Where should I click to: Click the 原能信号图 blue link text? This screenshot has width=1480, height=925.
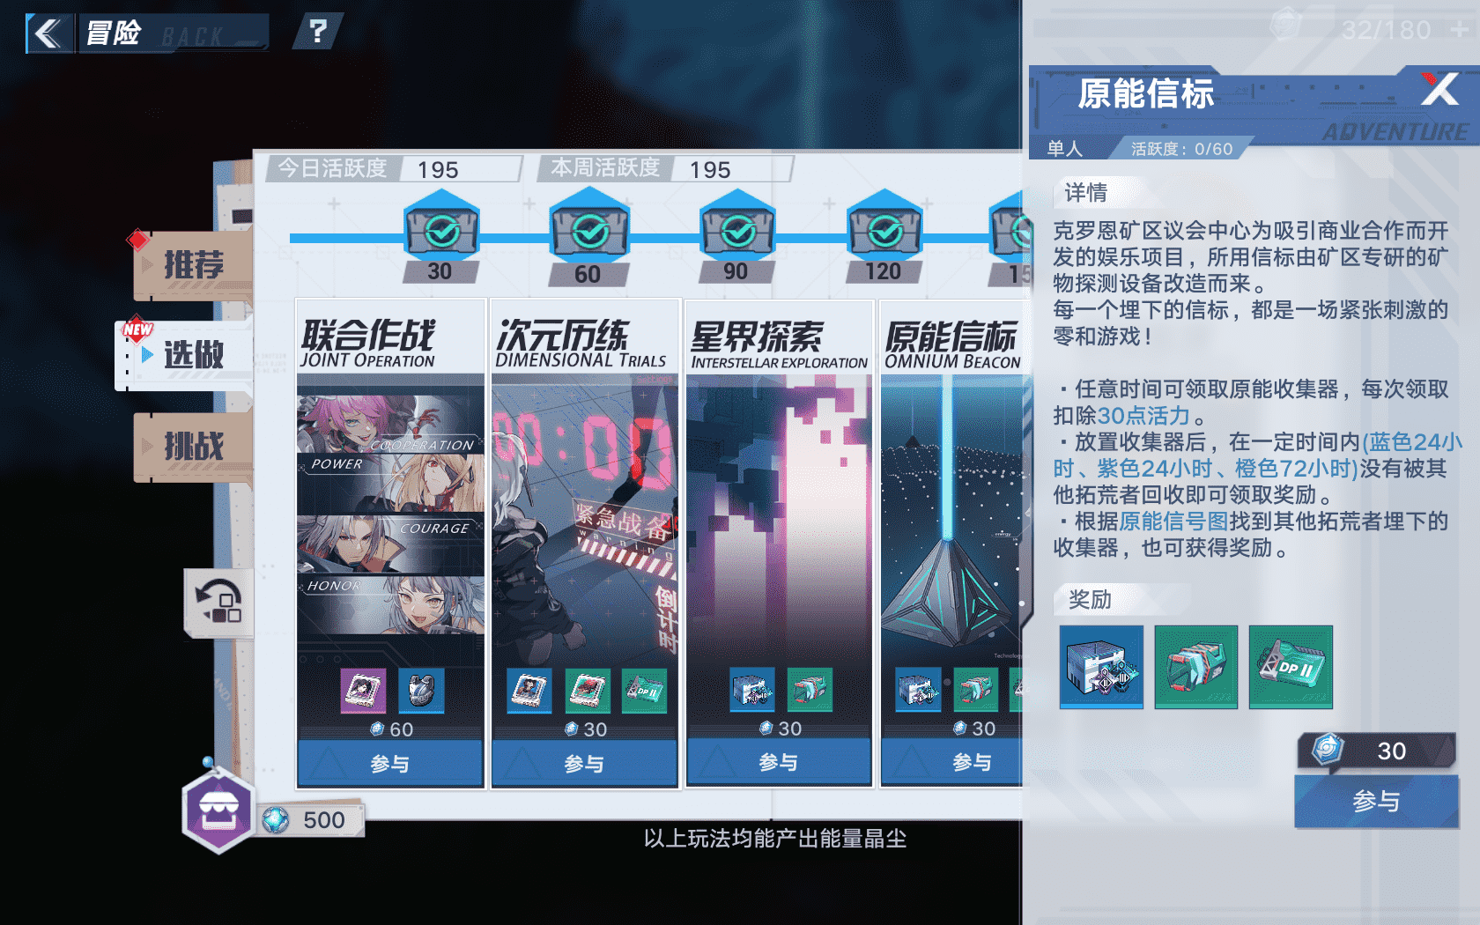1173,522
